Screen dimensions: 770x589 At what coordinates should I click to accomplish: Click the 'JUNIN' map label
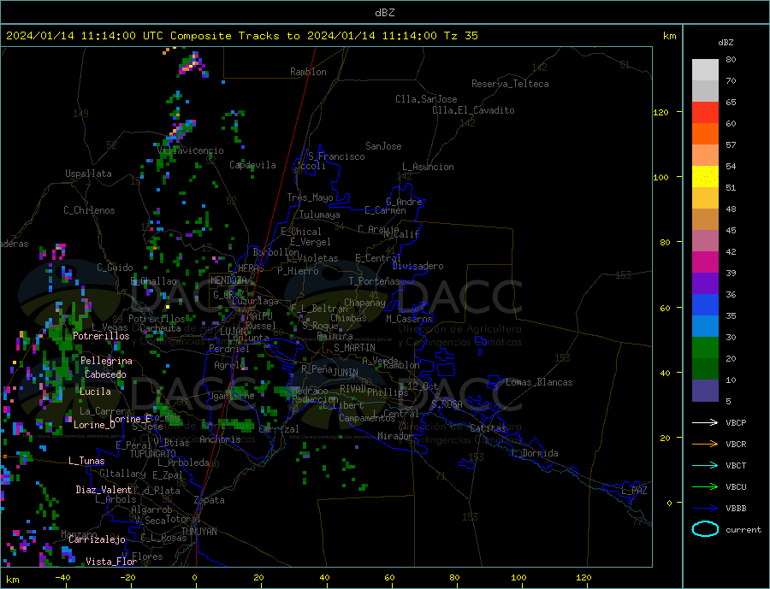point(346,373)
